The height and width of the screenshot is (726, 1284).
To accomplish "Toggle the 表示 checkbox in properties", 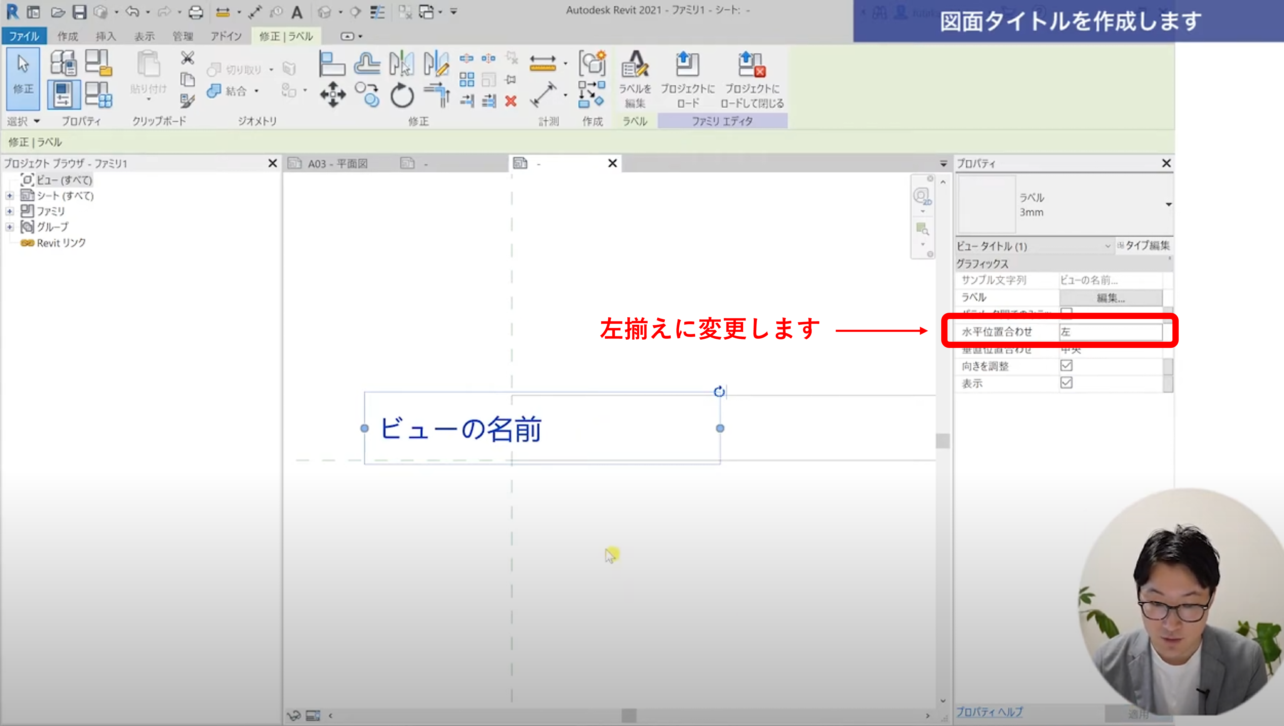I will [1066, 383].
